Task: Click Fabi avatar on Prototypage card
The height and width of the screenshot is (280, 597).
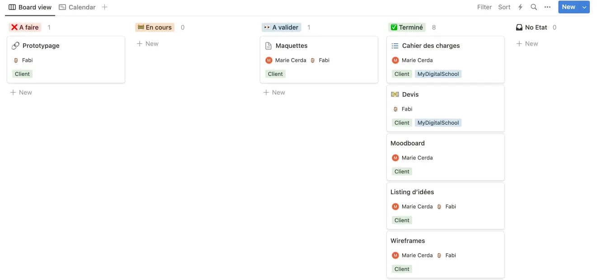Action: pos(16,60)
